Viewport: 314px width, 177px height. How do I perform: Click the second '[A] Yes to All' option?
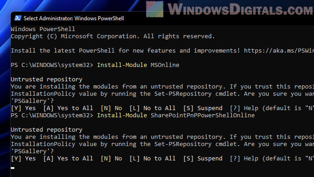(68, 159)
